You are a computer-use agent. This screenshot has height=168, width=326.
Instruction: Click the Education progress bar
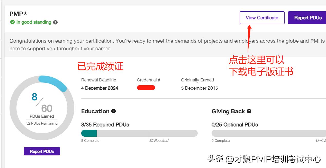[x=139, y=133]
